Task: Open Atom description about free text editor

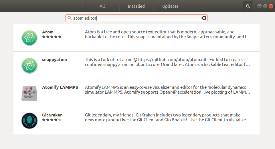Action: tap(168, 34)
